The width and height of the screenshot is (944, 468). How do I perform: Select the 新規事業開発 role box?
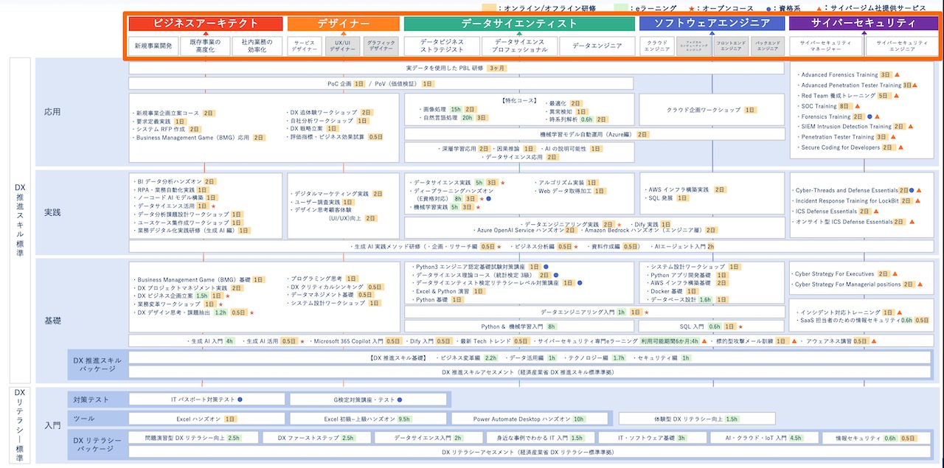(x=153, y=46)
